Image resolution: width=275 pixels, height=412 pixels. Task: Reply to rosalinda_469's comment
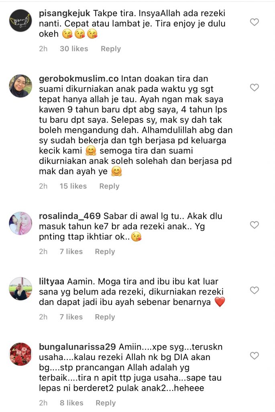click(105, 252)
